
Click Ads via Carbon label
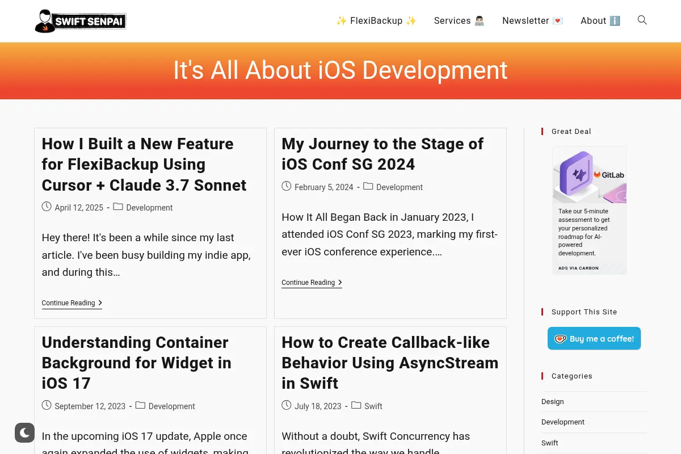pos(578,268)
